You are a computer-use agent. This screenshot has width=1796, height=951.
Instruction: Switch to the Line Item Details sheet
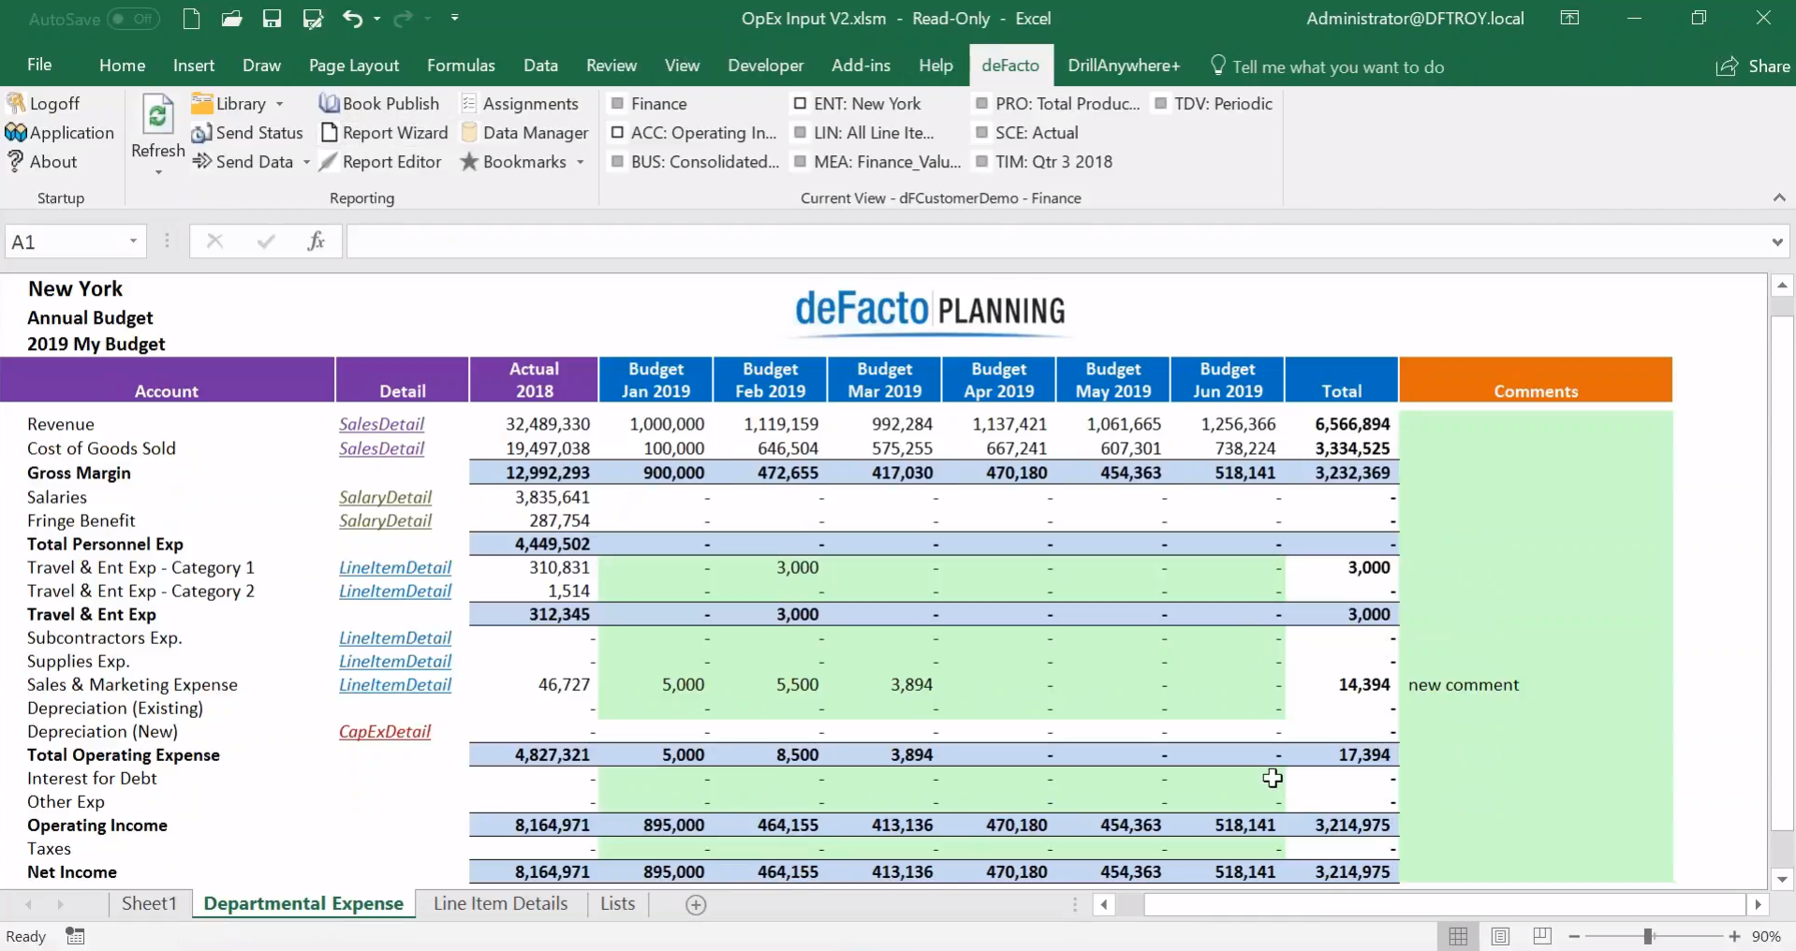(x=500, y=903)
